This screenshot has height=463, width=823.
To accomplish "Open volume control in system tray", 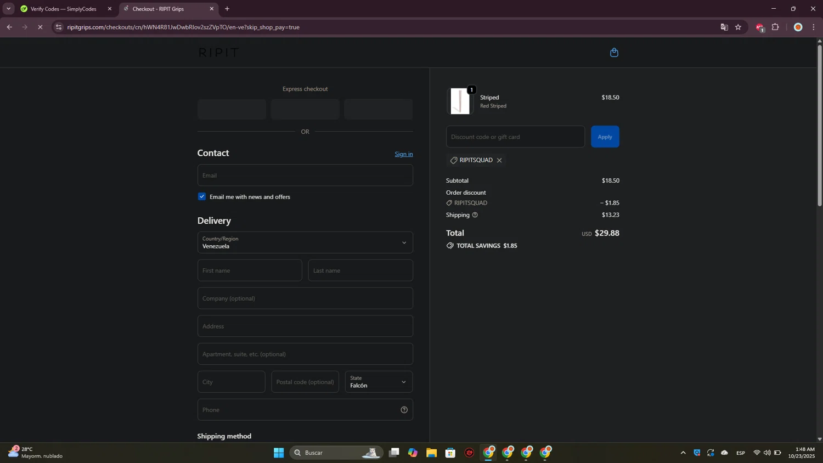I will point(767,453).
